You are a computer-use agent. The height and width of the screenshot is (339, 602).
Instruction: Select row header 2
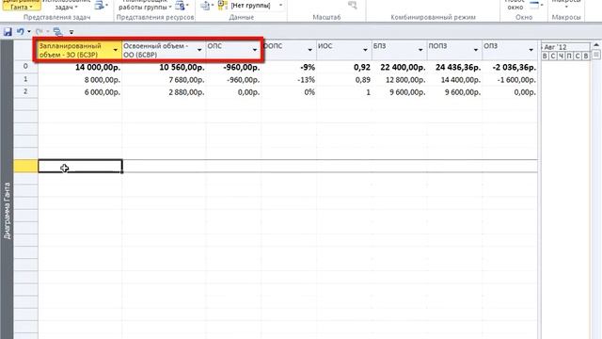click(25, 92)
